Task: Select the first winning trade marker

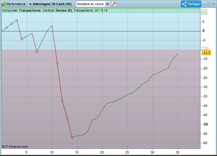Action: tap(7, 27)
